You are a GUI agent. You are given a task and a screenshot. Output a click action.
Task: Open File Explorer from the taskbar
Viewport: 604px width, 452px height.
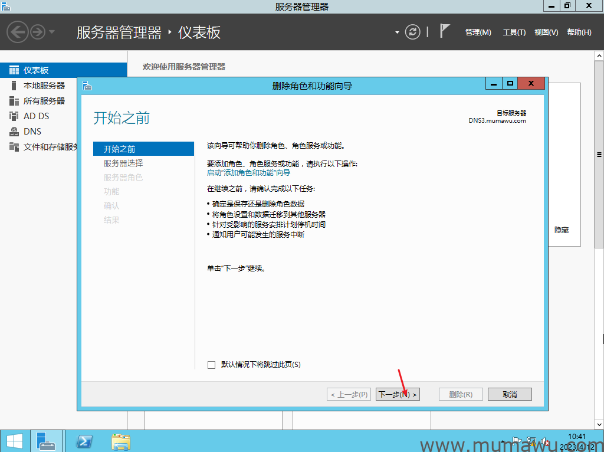[x=120, y=441]
